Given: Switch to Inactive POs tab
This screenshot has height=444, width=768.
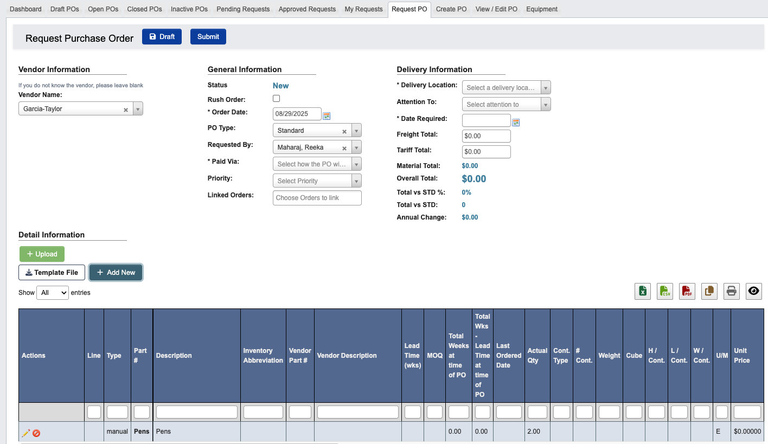Looking at the screenshot, I should click(189, 9).
